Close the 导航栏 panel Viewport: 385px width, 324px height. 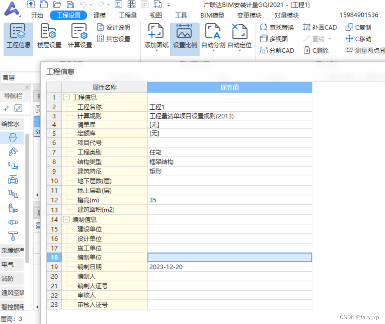(x=27, y=88)
